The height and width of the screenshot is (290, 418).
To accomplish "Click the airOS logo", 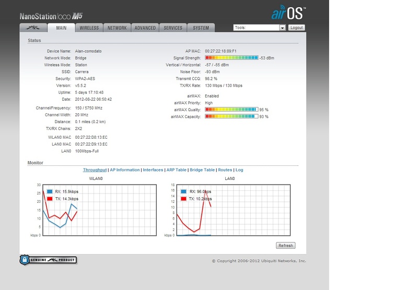I will click(x=288, y=13).
